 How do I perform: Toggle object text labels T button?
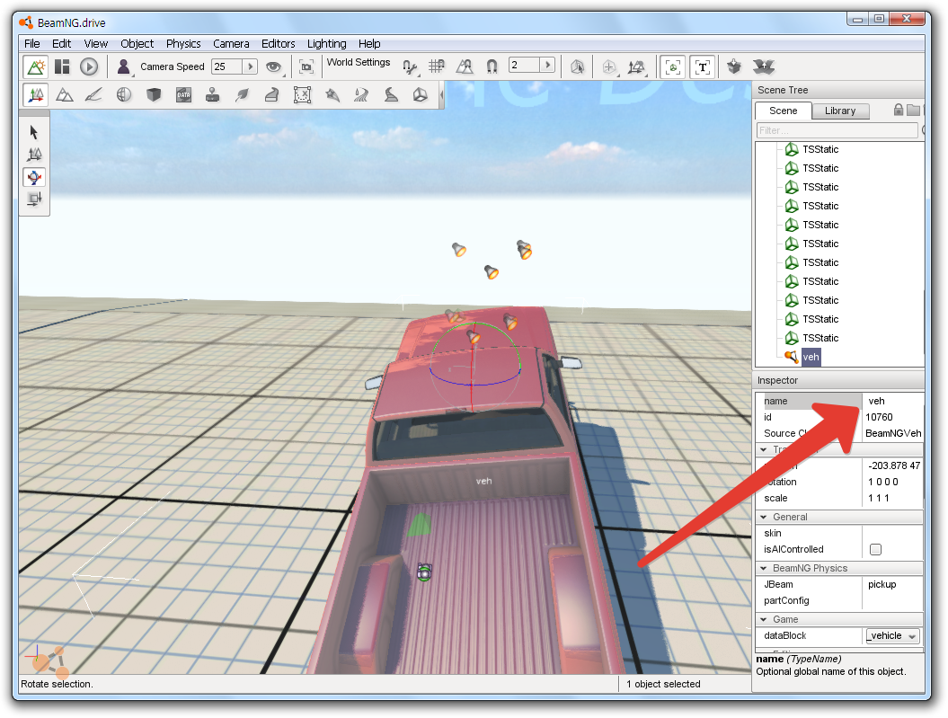703,67
